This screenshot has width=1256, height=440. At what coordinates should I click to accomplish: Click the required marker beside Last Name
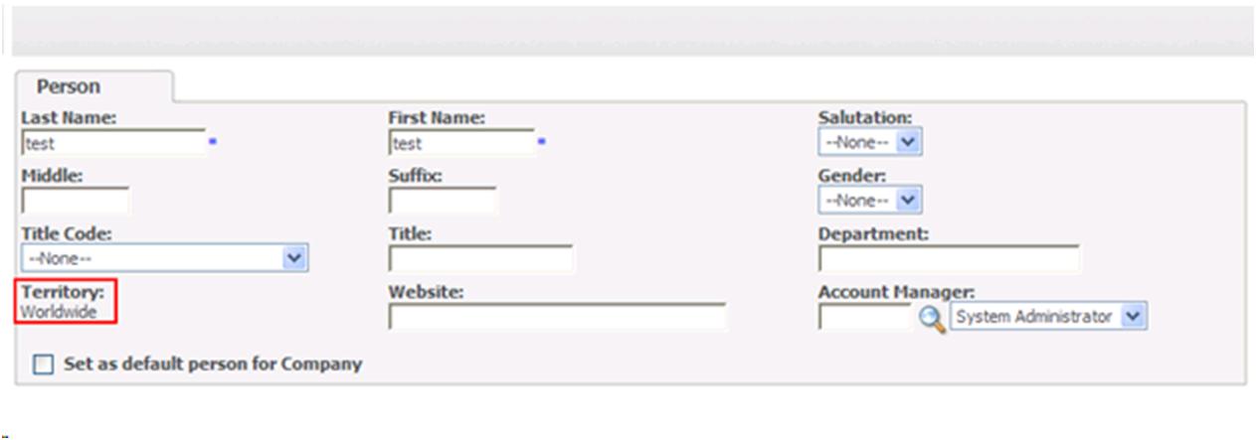[x=213, y=143]
